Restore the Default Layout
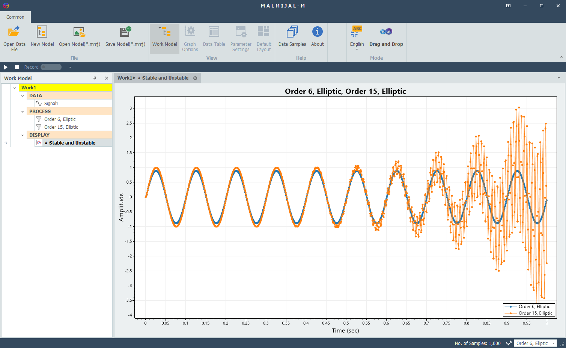This screenshot has width=566, height=348. 264,38
